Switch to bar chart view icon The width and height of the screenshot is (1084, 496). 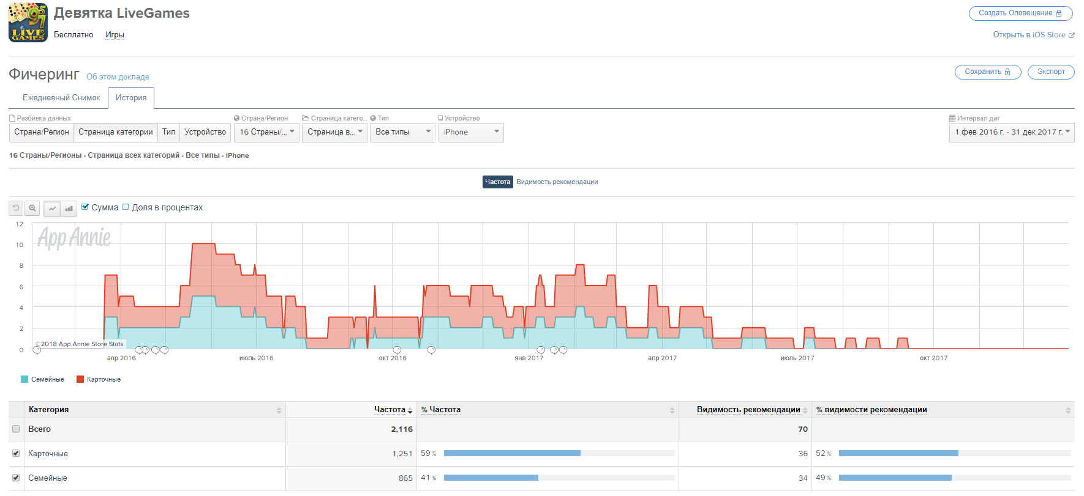pos(69,209)
